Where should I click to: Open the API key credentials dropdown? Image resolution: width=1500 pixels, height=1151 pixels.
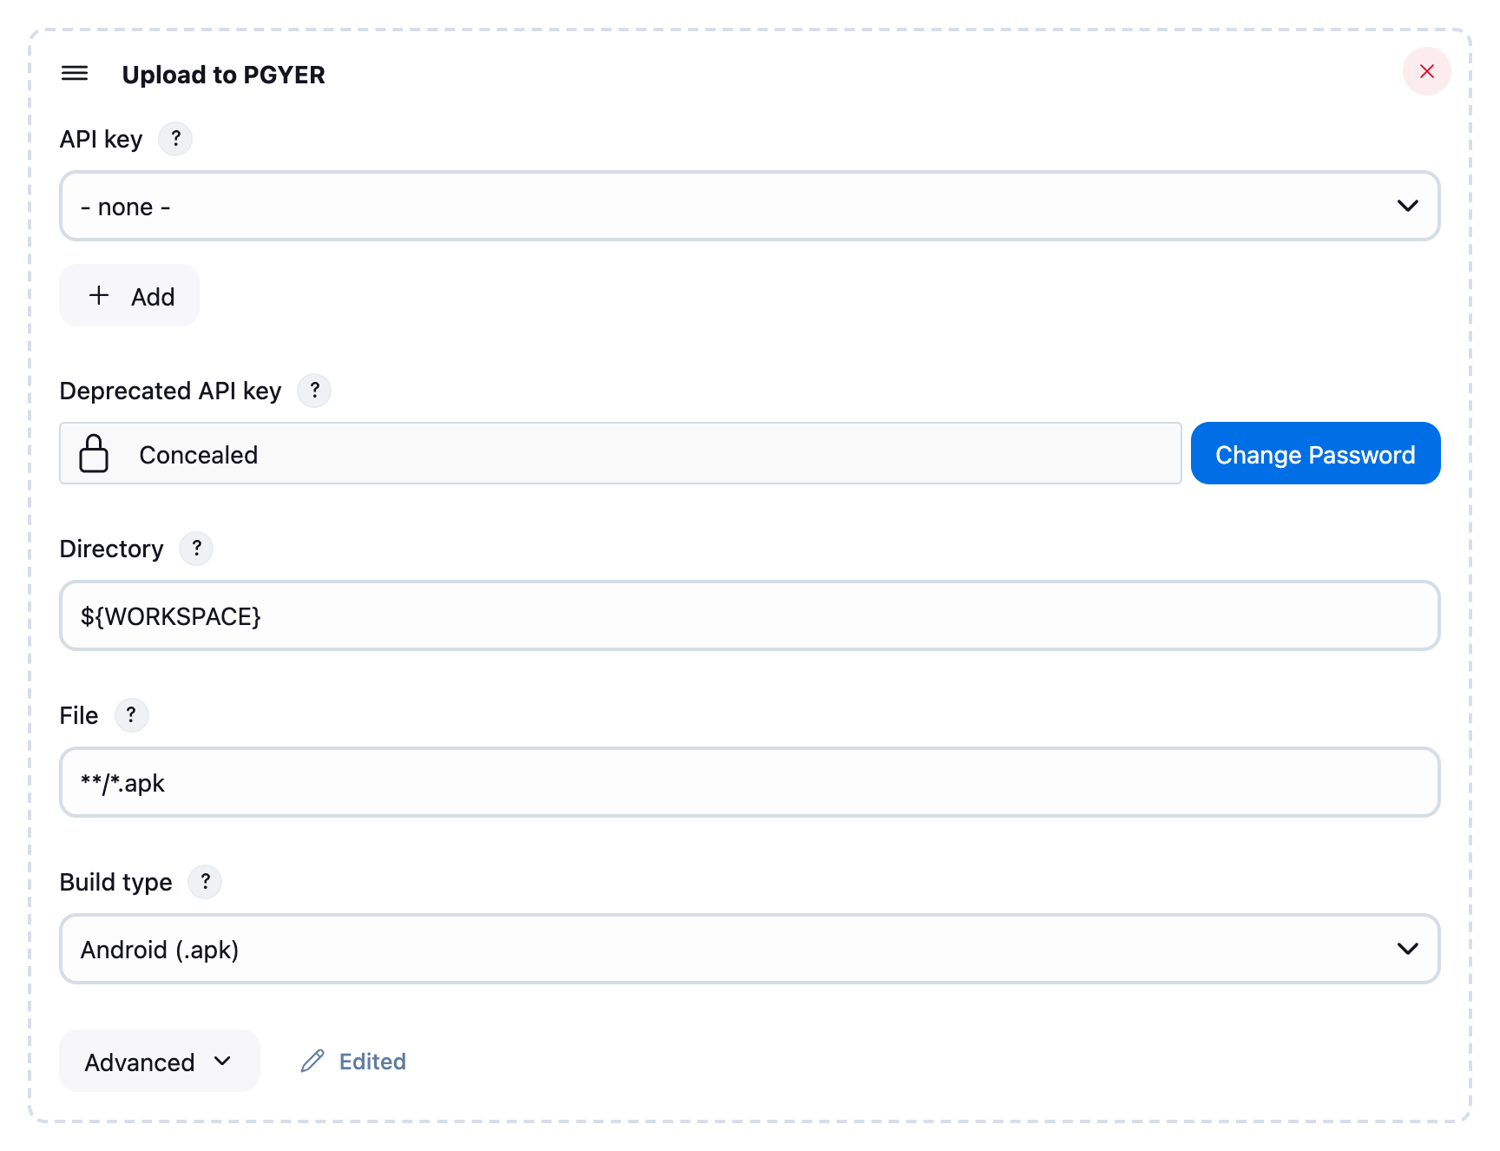(750, 207)
